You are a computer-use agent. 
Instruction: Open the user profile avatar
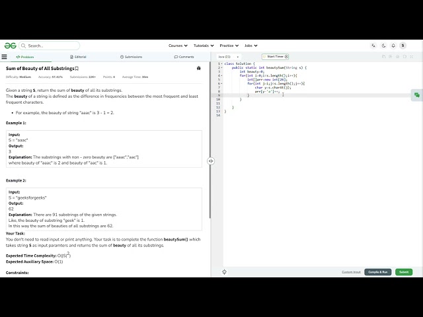(403, 46)
